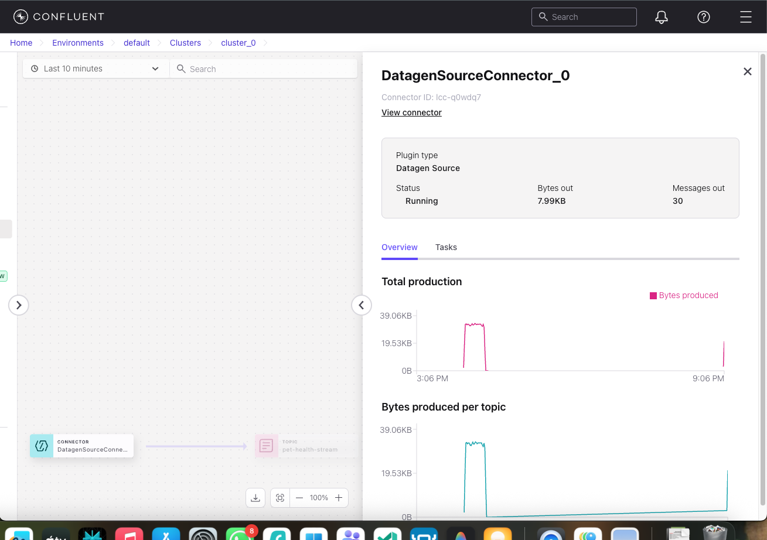Focus the top header Search field
The width and height of the screenshot is (767, 540).
pos(584,17)
